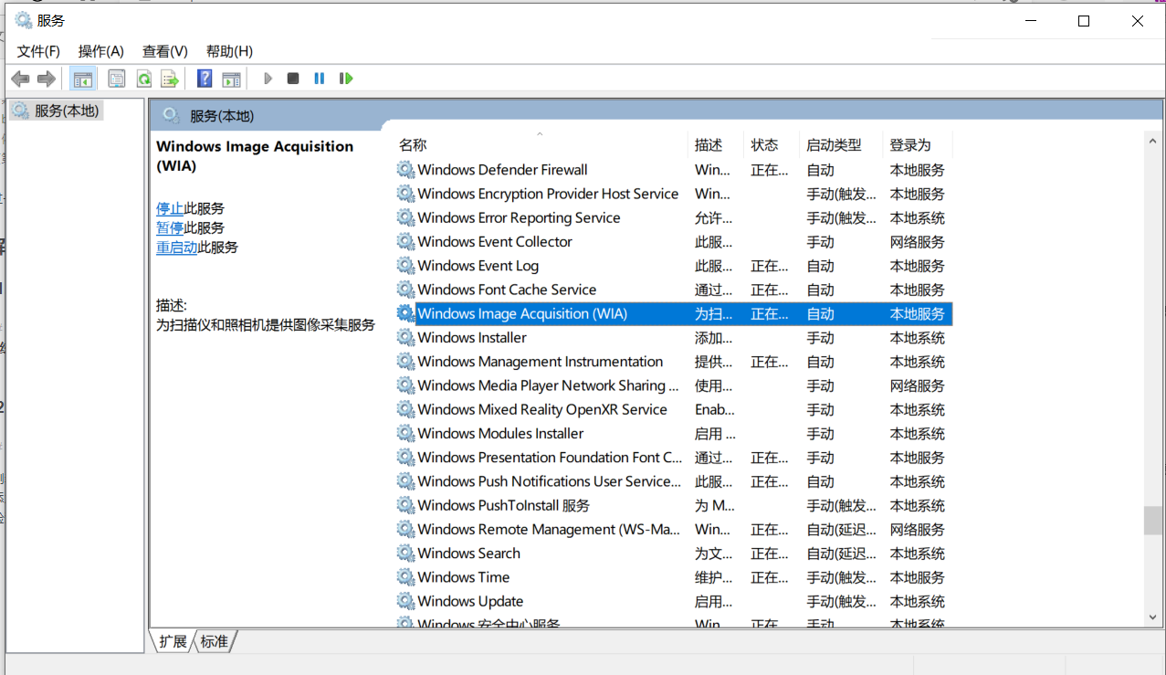The height and width of the screenshot is (675, 1166).
Task: Select Windows Mixed Reality OpenXR Service row
Action: [674, 409]
